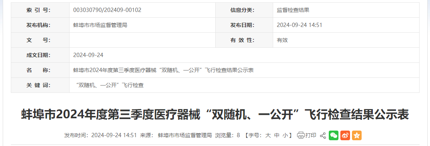The height and width of the screenshot is (146, 430).
Task: Click the 名称 row title text
Action: click(163, 70)
